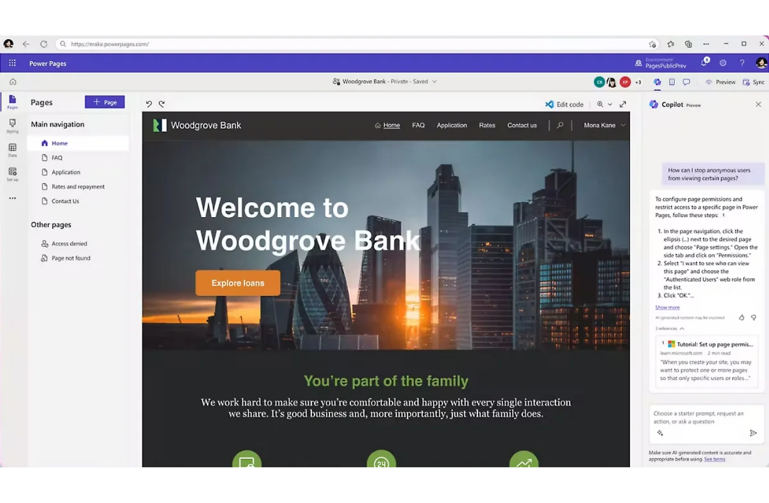Click Rates in the site menu
769x503 pixels.
point(487,126)
